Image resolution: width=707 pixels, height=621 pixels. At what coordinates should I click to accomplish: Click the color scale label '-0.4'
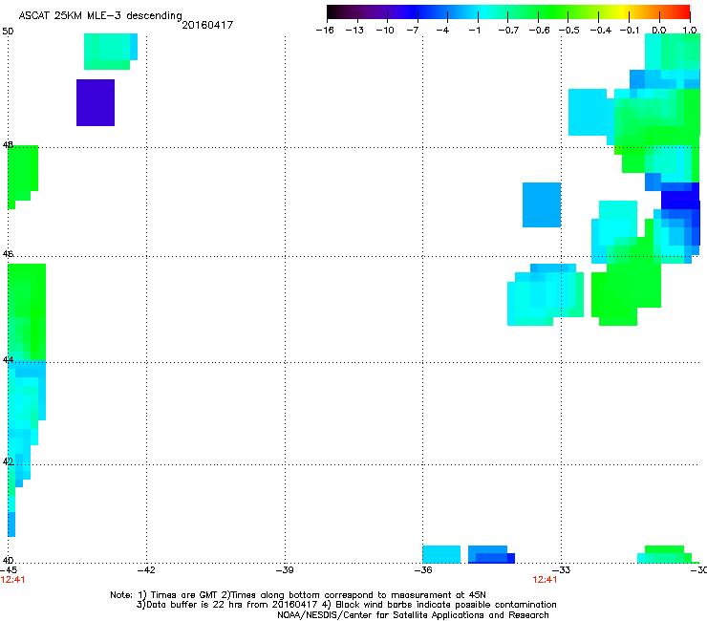[601, 31]
